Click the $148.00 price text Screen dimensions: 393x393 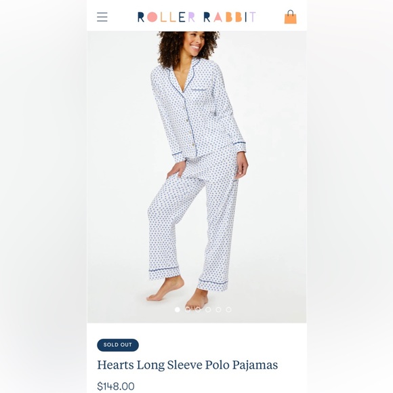tap(116, 386)
